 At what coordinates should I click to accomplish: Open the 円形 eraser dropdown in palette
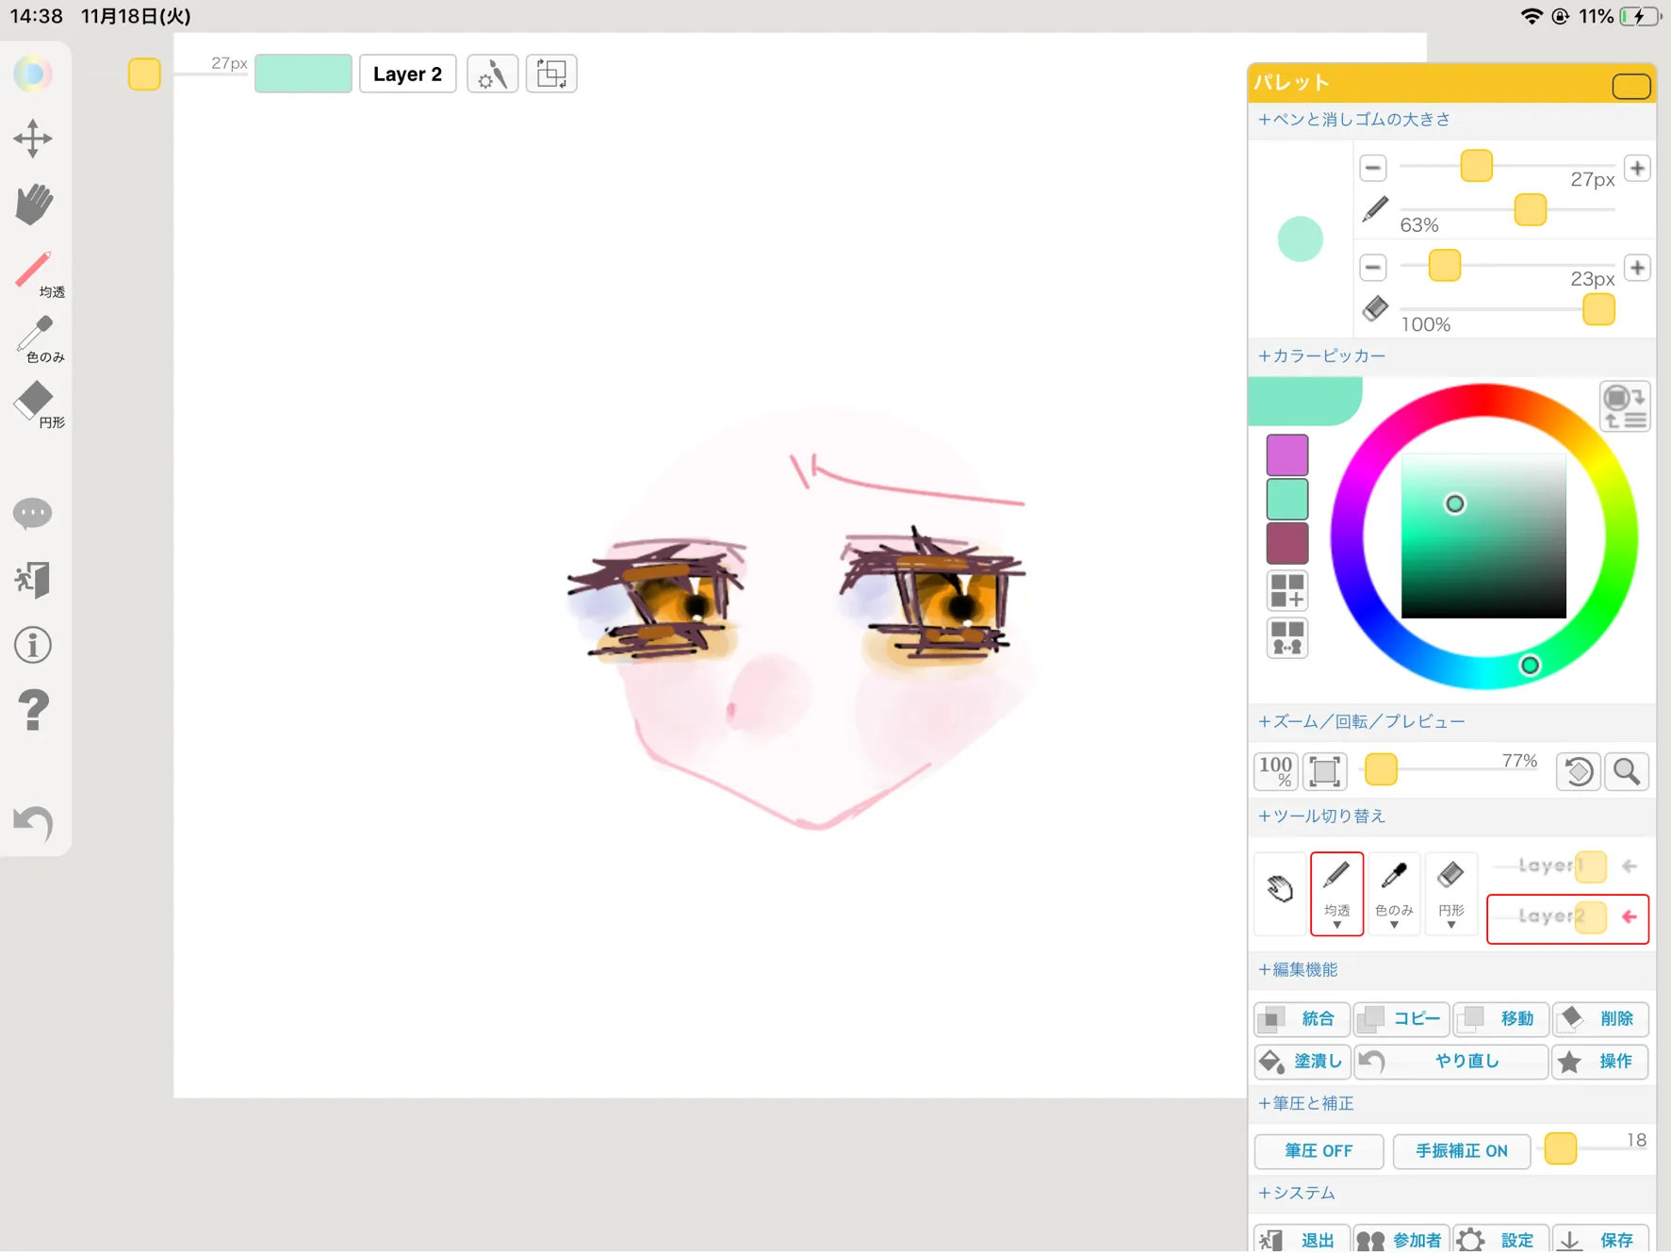pyautogui.click(x=1451, y=894)
